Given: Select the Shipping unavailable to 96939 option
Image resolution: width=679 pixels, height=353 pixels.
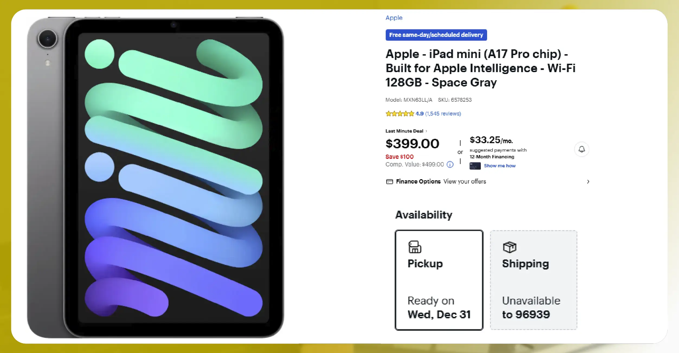Looking at the screenshot, I should [533, 280].
